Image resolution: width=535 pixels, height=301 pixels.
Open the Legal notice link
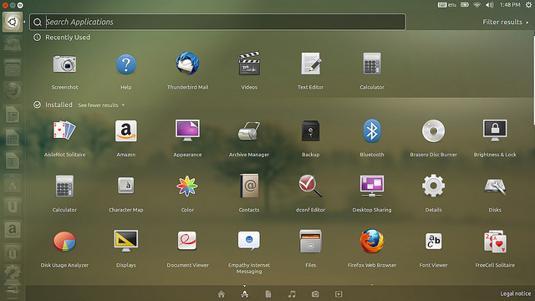click(515, 293)
